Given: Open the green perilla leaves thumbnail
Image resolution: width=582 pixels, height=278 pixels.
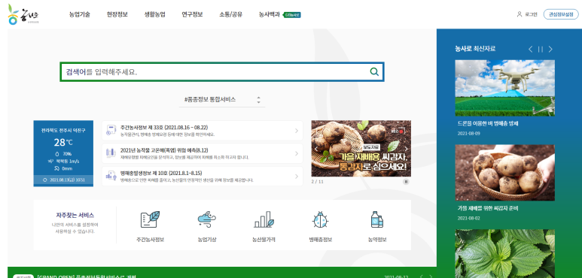Looking at the screenshot, I should coord(504,253).
